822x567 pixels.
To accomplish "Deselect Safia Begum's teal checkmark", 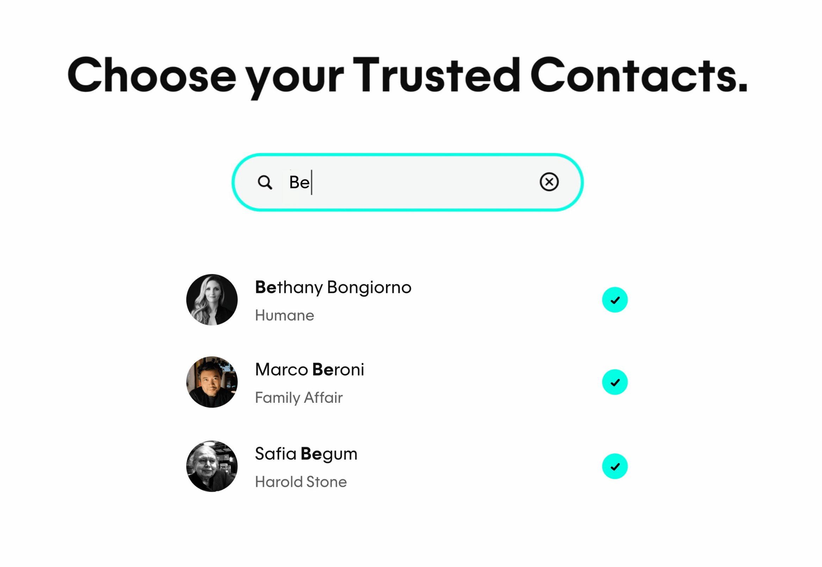I will (x=615, y=466).
